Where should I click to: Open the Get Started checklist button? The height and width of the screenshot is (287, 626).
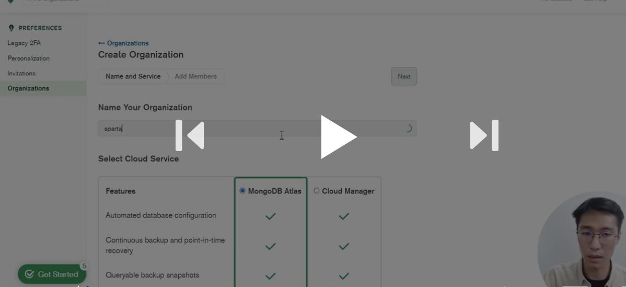52,274
